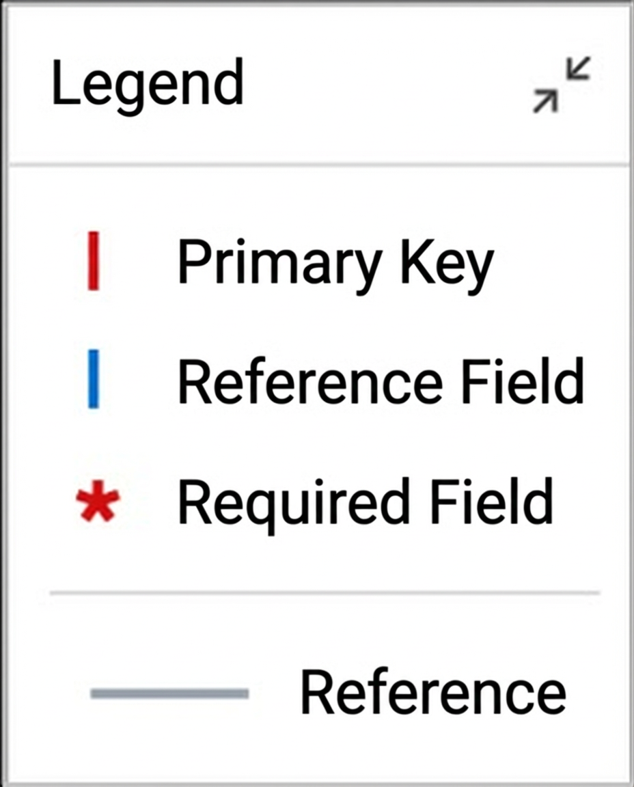Click the upper-right arrow of the collapse icon
Image resolution: width=634 pixels, height=787 pixels.
[578, 69]
